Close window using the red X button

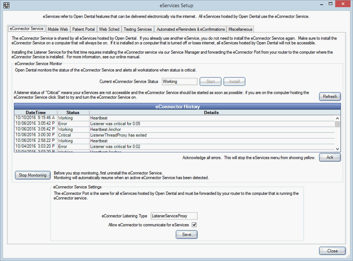tap(343, 4)
